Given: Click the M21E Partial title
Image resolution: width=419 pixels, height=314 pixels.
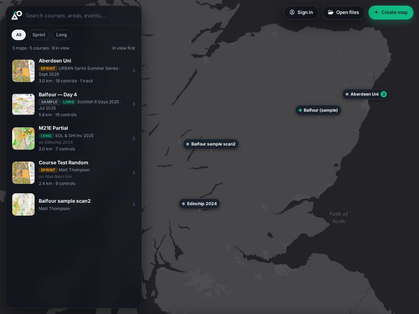Looking at the screenshot, I should pos(53,128).
